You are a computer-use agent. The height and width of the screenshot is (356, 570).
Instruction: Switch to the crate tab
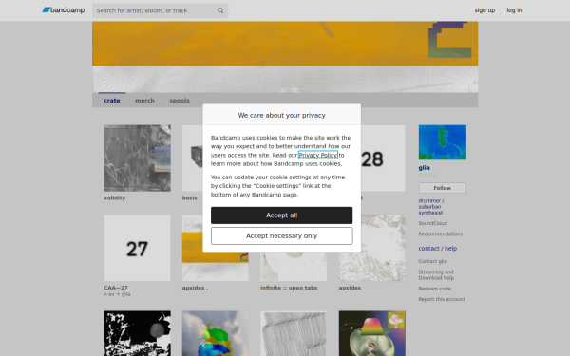click(x=112, y=101)
